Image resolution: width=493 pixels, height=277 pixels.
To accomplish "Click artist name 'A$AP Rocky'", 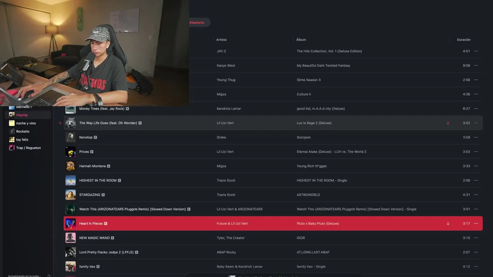I will (x=226, y=252).
